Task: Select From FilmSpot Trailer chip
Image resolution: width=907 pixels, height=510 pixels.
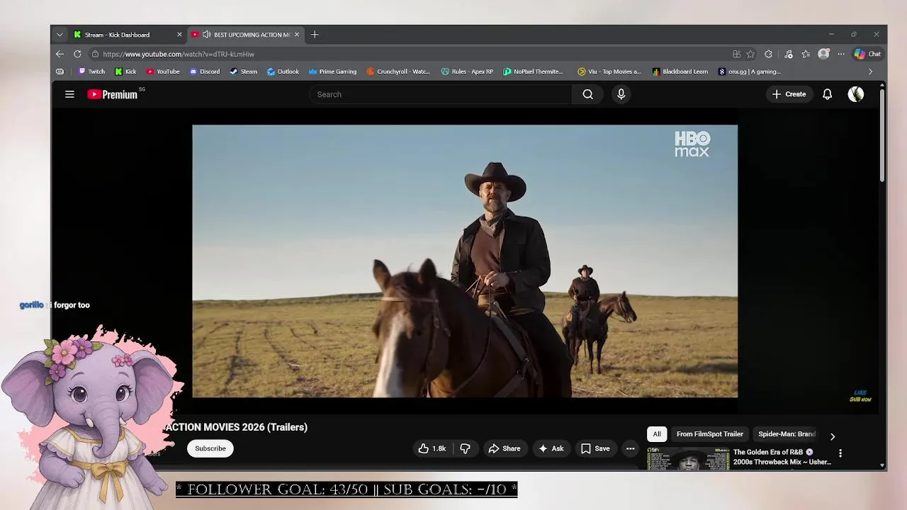Action: coord(709,434)
